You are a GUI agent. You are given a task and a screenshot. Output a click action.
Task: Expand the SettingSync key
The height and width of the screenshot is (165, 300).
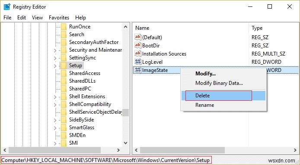pyautogui.click(x=55, y=58)
